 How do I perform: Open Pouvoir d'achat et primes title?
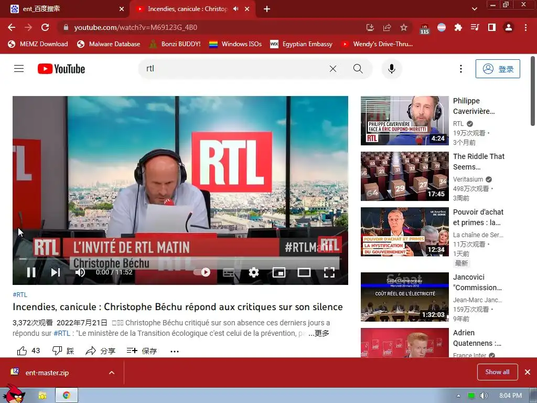point(478,217)
